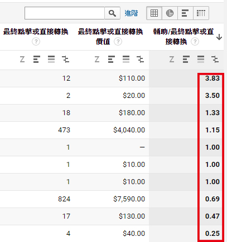227x242 pixels.
Task: Click the search magnifier button
Action: (x=112, y=13)
